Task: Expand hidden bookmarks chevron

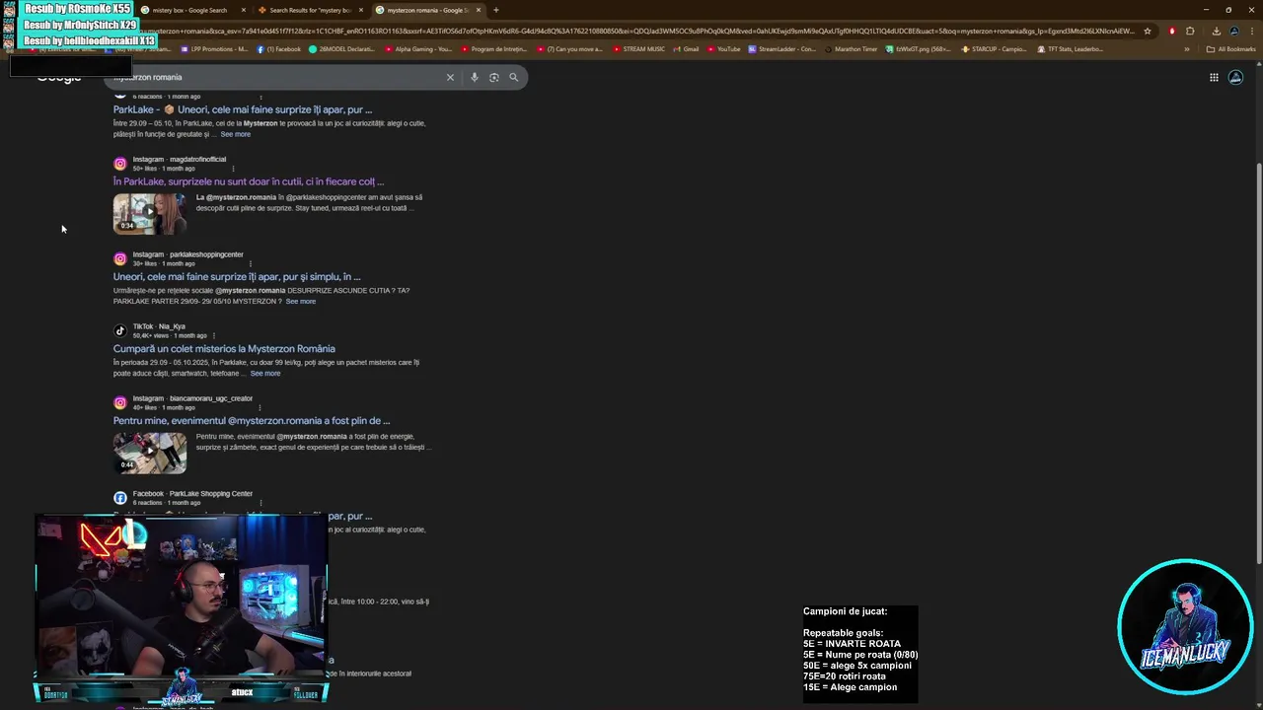Action: 1187,48
